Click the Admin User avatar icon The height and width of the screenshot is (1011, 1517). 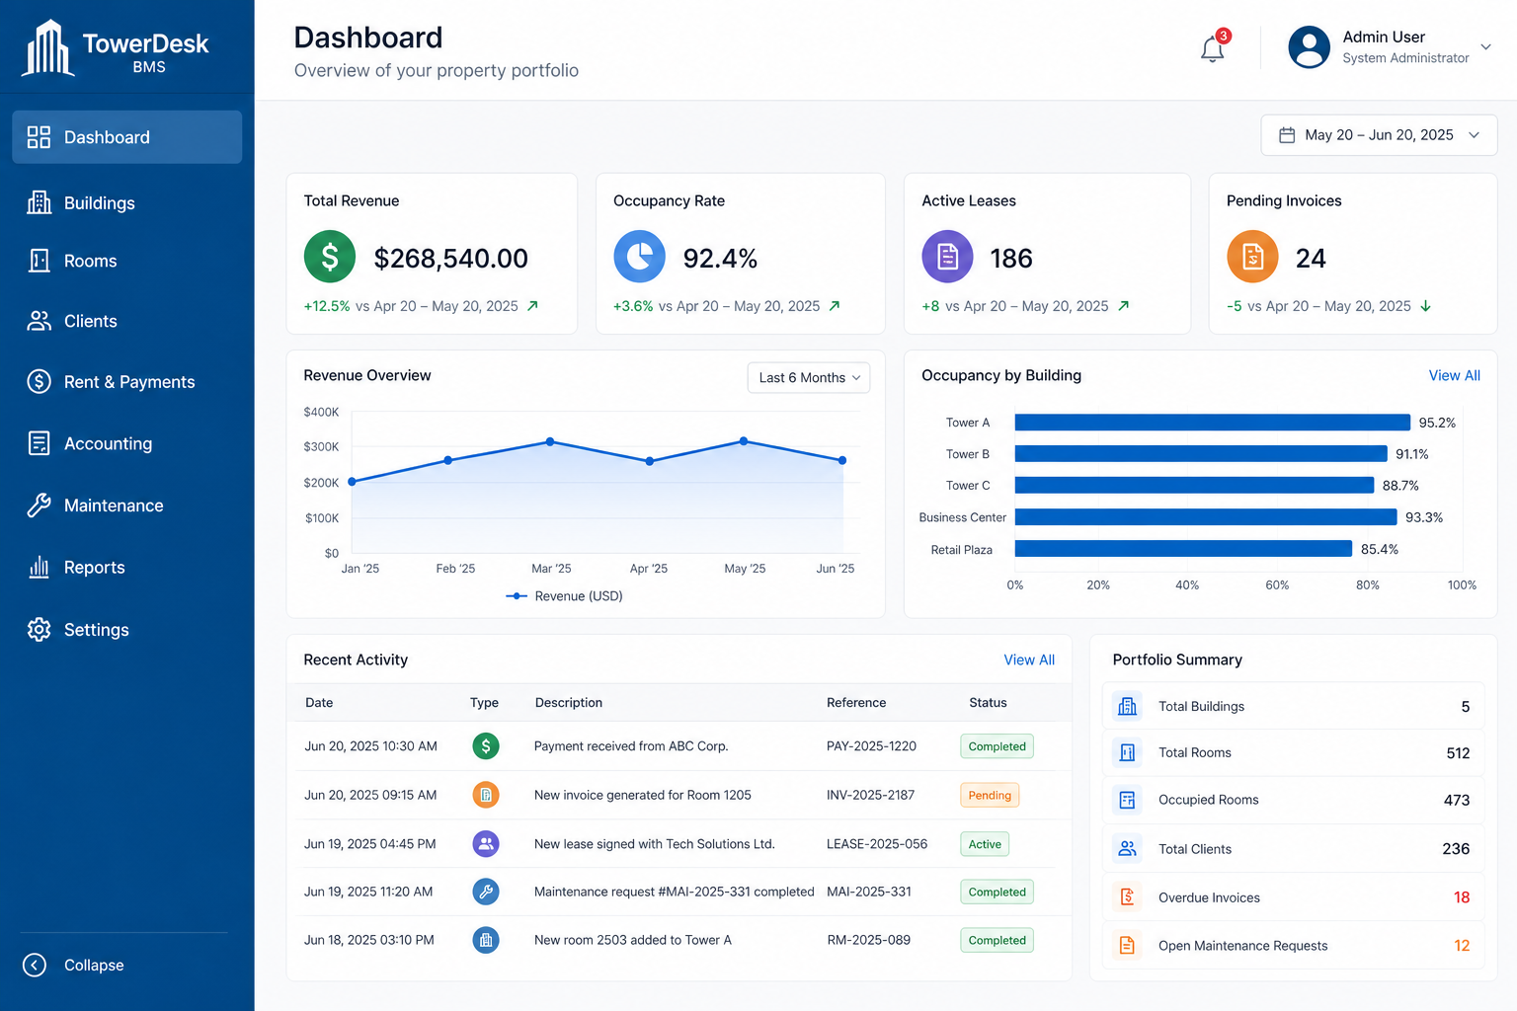[x=1310, y=47]
